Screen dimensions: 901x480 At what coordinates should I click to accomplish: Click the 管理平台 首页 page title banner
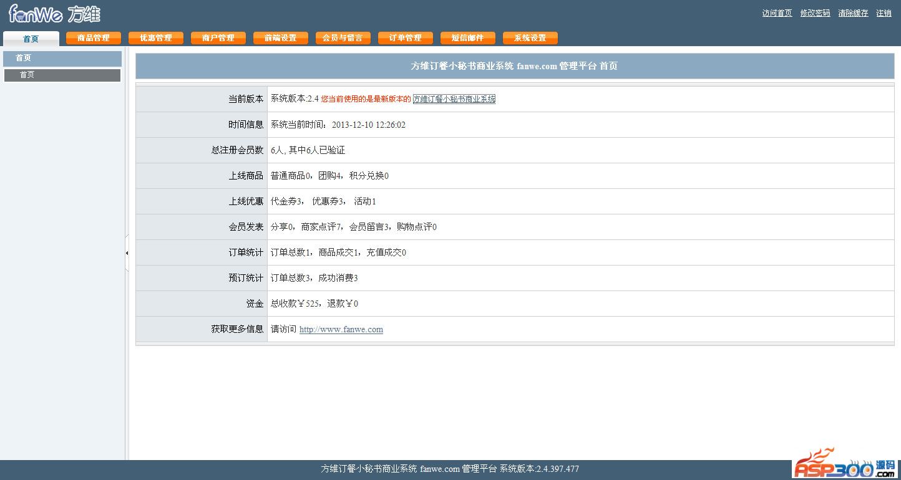coord(515,66)
